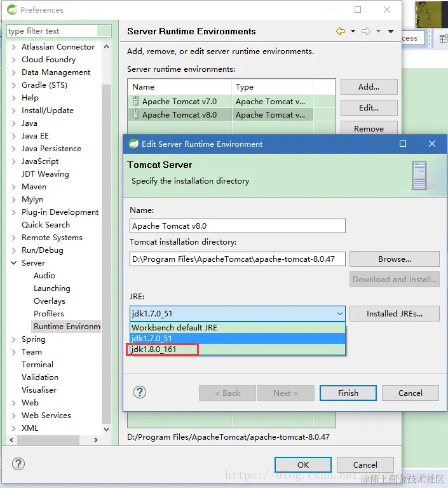Expand Java EE node
448x488 pixels.
[14, 136]
